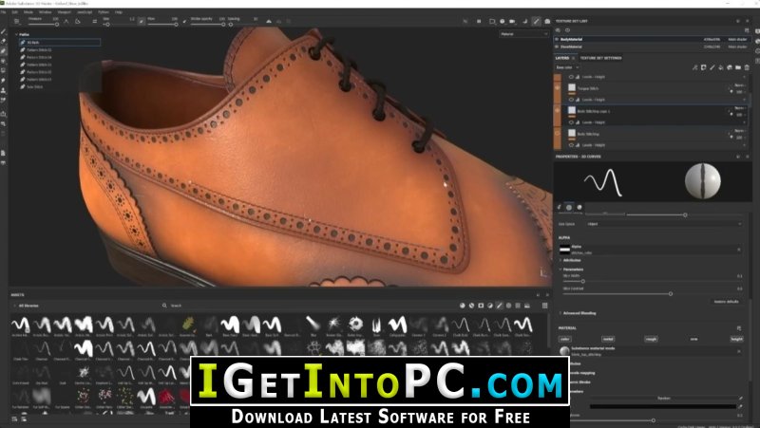Select the Path 3D tool in left toolbar
The width and height of the screenshot is (760, 428).
point(4,51)
